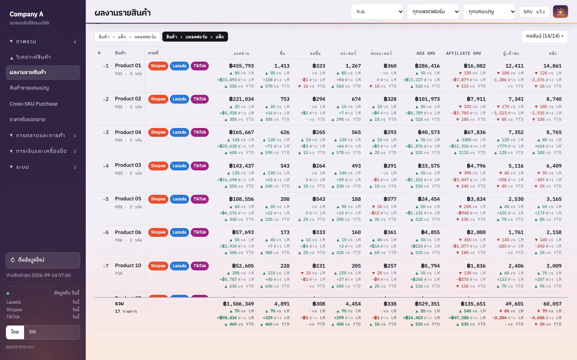The image size is (577, 360).
Task: Open ราคากับยอดขาย in sidebar
Action: tap(43, 120)
